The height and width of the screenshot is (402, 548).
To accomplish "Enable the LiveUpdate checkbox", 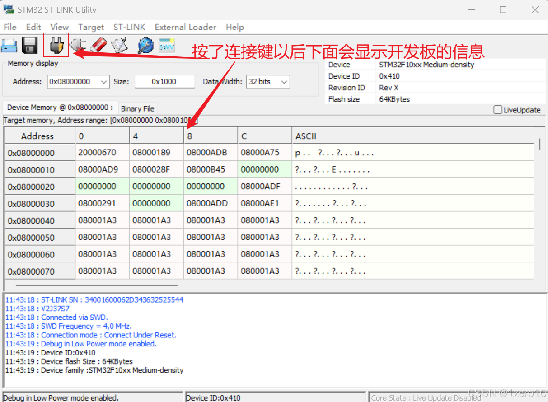I will pyautogui.click(x=498, y=110).
